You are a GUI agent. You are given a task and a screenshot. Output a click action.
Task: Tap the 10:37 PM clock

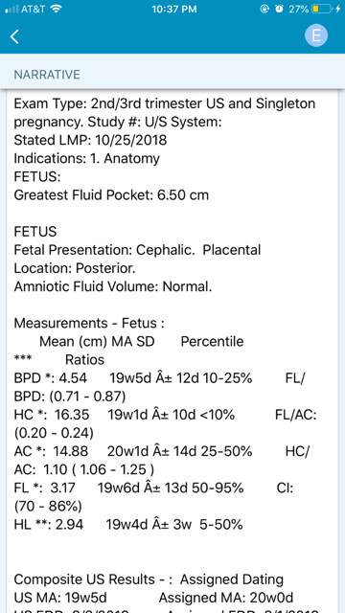point(174,9)
